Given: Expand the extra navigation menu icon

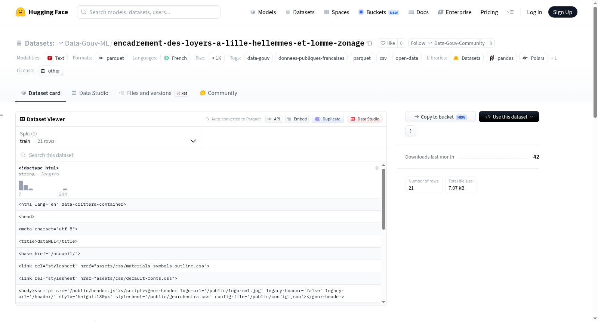Looking at the screenshot, I should click(x=510, y=12).
